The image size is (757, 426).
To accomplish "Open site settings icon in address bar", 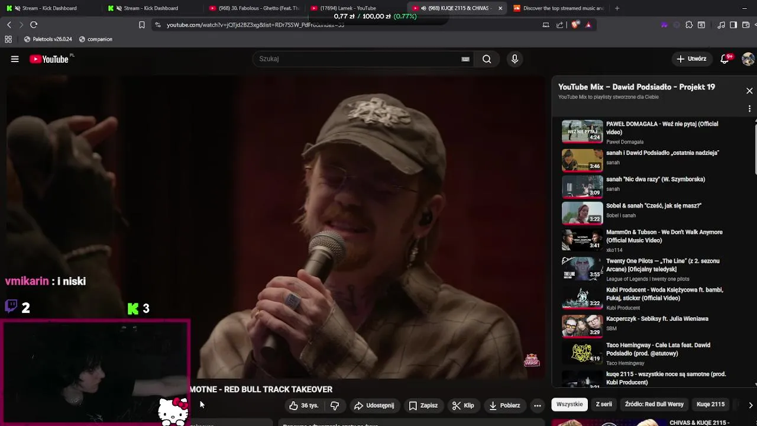I will [x=157, y=25].
